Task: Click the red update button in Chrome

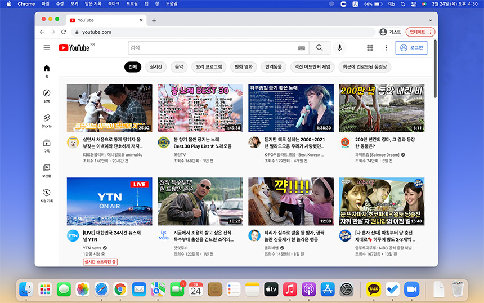Action: [420, 32]
